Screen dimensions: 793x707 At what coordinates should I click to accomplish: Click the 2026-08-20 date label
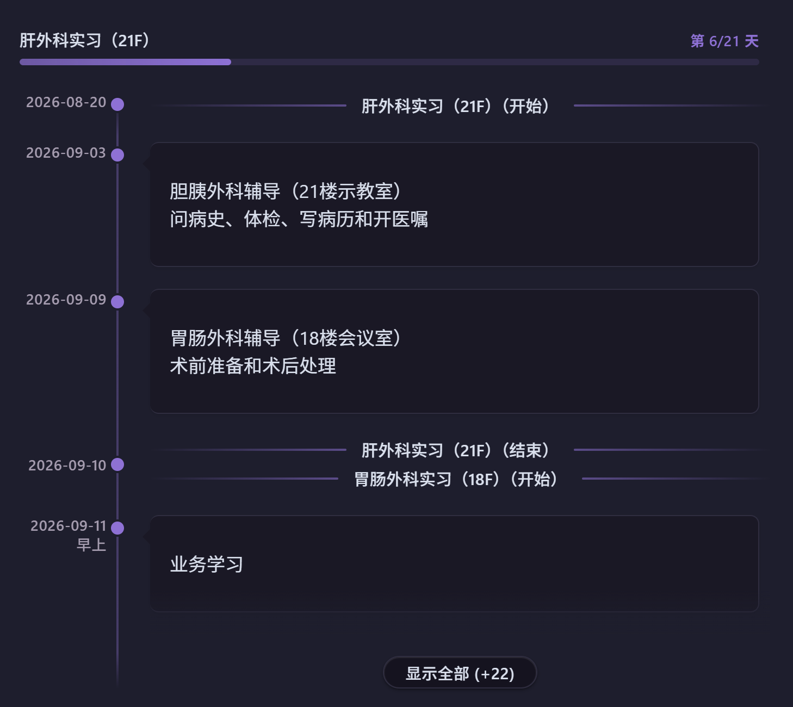point(66,102)
